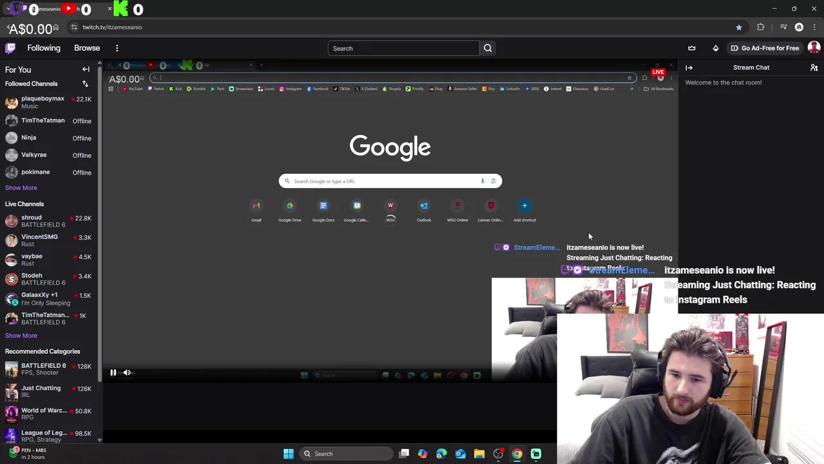Click the twitch.tv address bar
The image size is (824, 464).
[x=406, y=27]
